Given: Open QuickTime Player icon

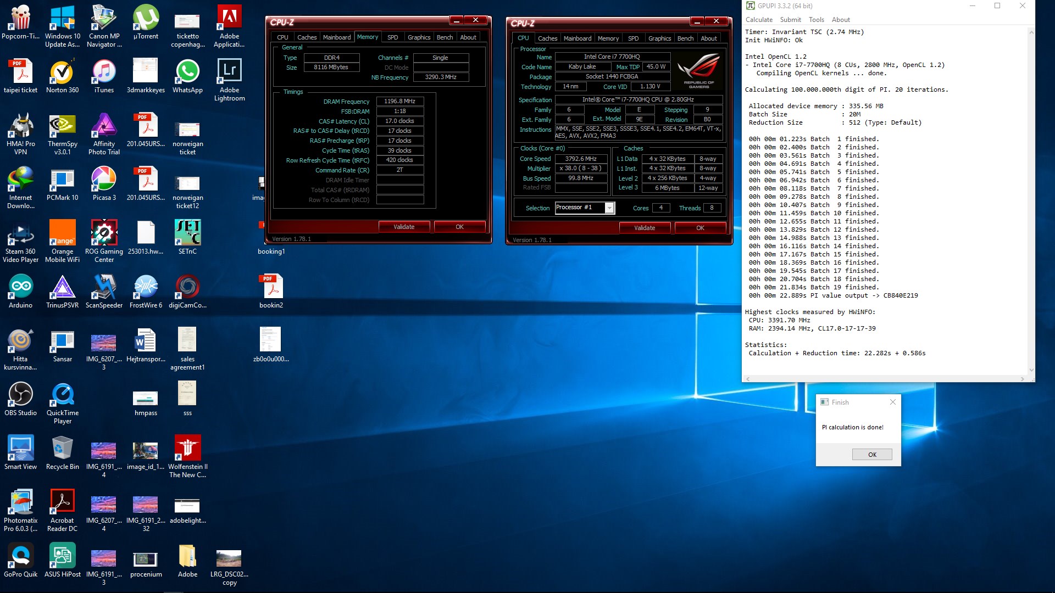Looking at the screenshot, I should 62,403.
